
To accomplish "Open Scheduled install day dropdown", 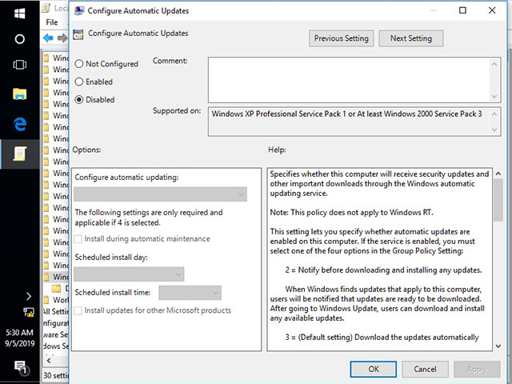I will [x=129, y=274].
